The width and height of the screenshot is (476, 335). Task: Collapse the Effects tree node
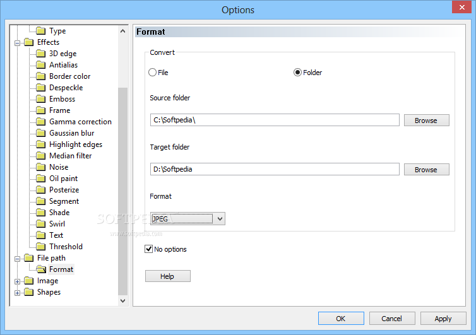click(x=17, y=43)
